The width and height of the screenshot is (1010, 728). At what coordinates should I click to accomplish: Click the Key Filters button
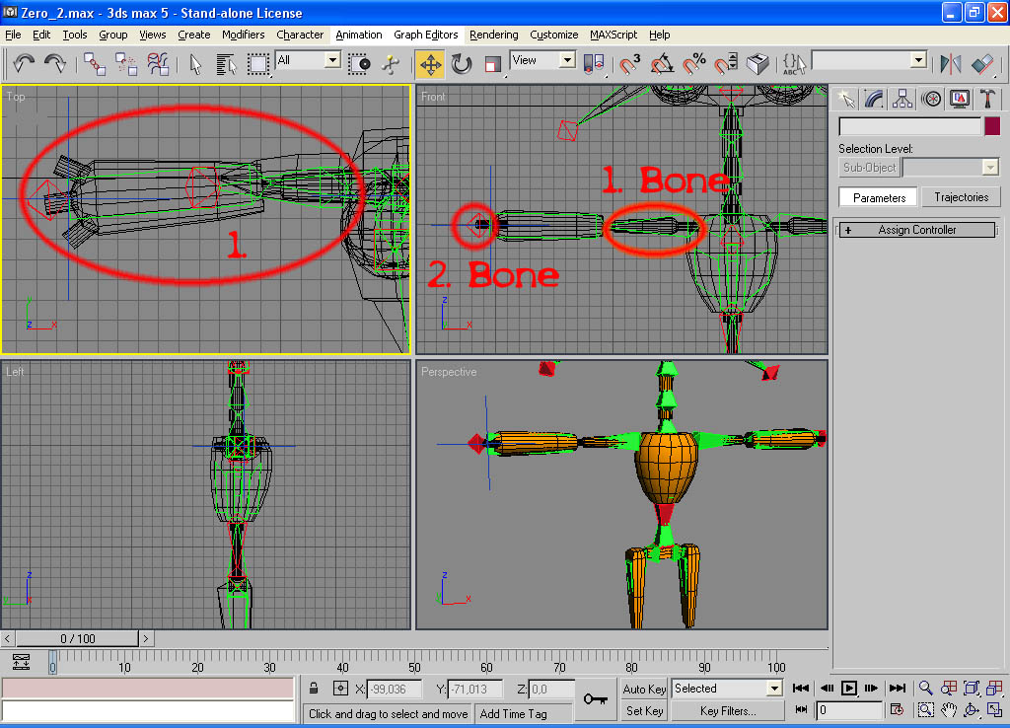click(x=728, y=710)
